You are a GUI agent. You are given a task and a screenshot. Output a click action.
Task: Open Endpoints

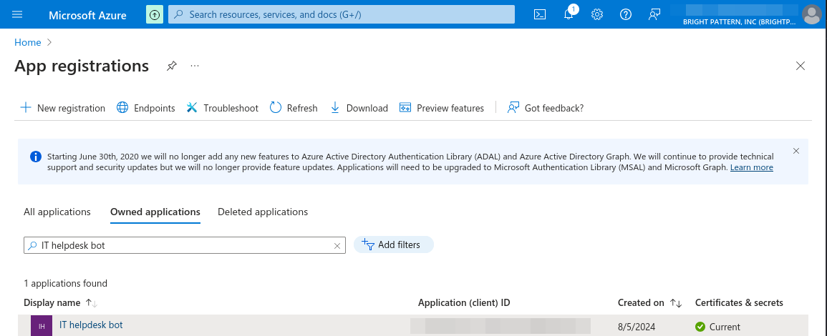coord(145,108)
